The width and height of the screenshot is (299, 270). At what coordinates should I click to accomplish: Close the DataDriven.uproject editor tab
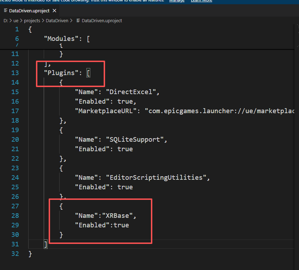pos(54,11)
